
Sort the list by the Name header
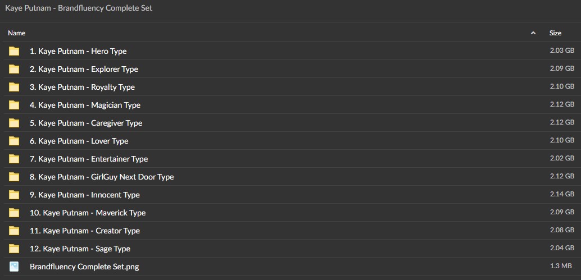pyautogui.click(x=17, y=33)
